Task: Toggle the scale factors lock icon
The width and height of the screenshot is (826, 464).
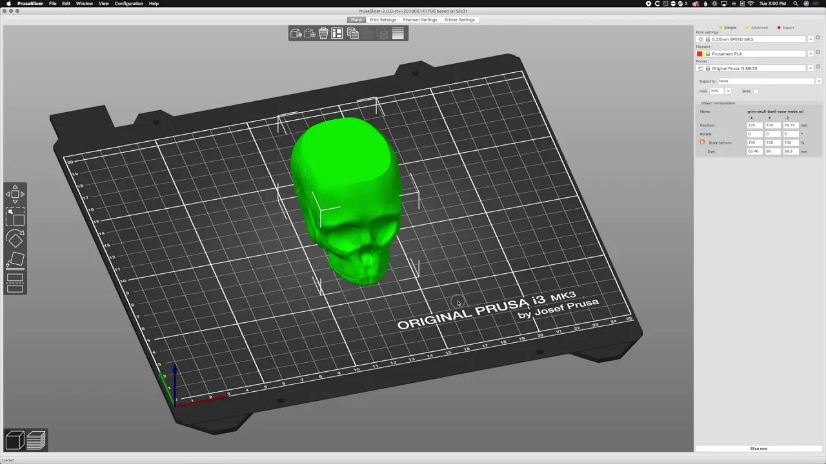Action: (x=702, y=142)
